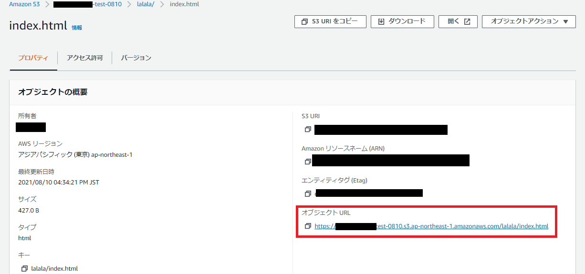
Task: Click the S3 URI label text
Action: (x=311, y=116)
